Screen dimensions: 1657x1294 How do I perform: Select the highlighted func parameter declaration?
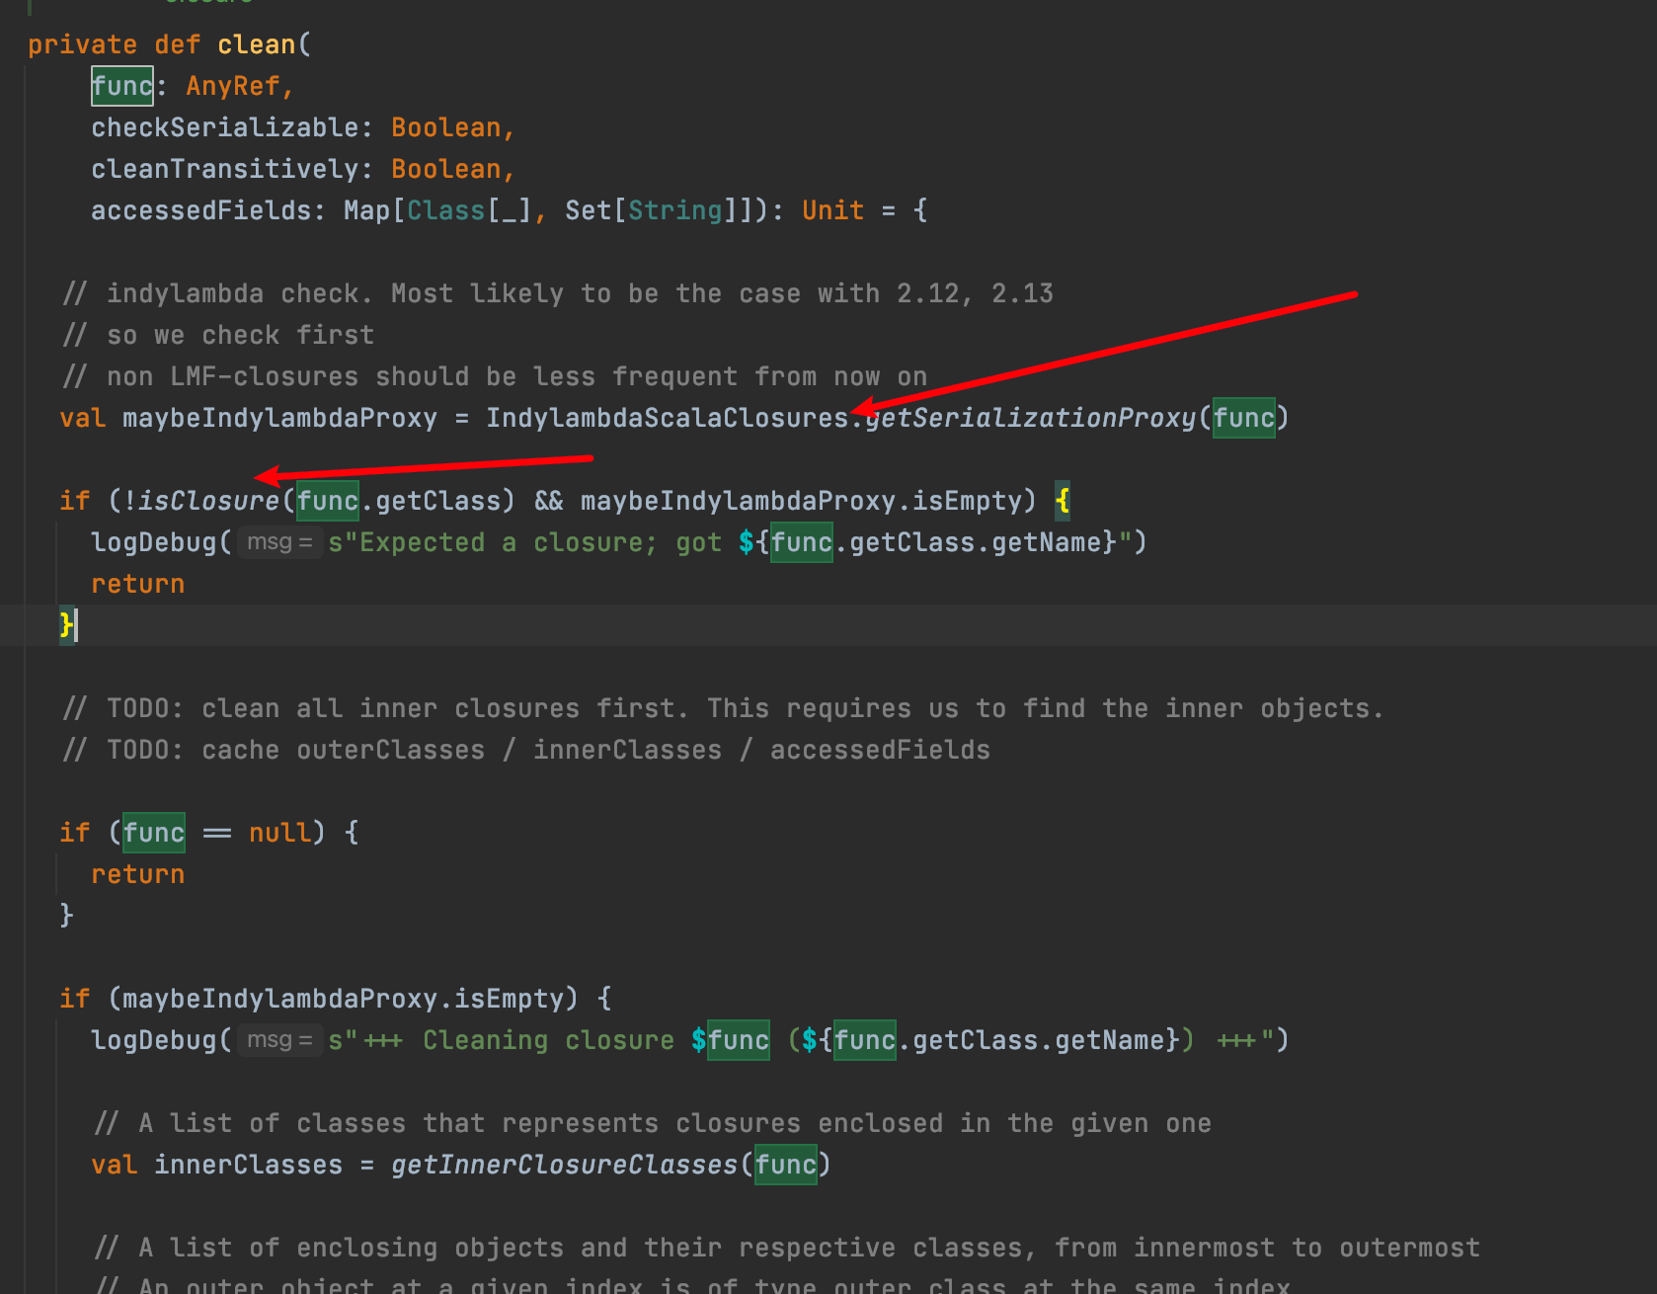tap(121, 86)
